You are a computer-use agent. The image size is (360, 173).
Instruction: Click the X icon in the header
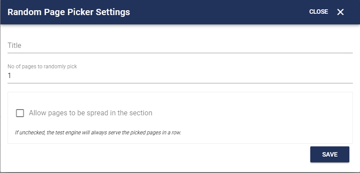pyautogui.click(x=340, y=12)
